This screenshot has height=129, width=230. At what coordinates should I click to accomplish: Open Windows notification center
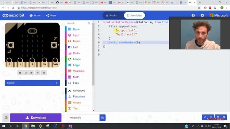tap(225, 126)
